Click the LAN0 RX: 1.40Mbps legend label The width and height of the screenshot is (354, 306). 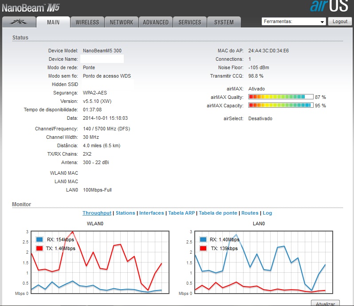[x=224, y=239]
